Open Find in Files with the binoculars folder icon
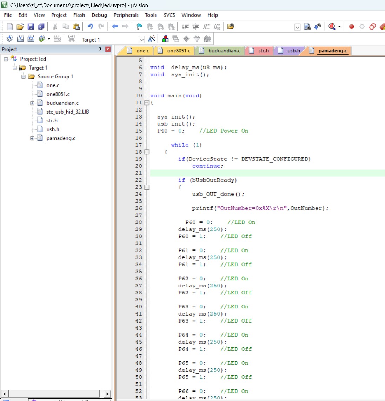Viewport: 385px width, 401px height. coord(230,27)
